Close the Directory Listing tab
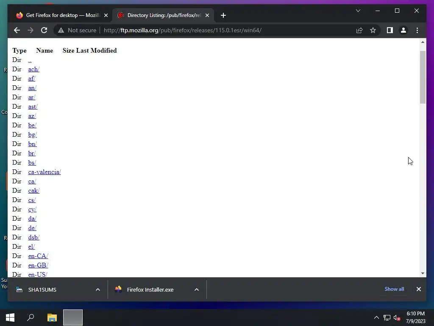The height and width of the screenshot is (326, 434). coord(207,15)
